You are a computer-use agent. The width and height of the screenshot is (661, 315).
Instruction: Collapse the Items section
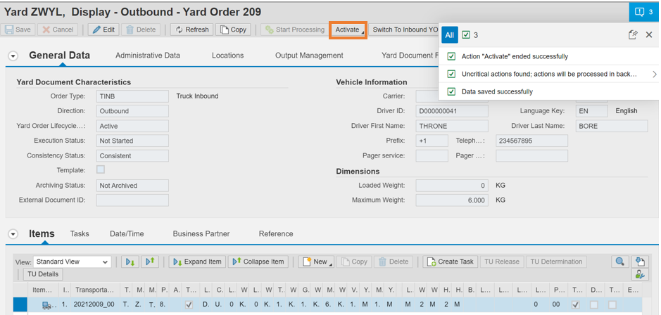(13, 234)
